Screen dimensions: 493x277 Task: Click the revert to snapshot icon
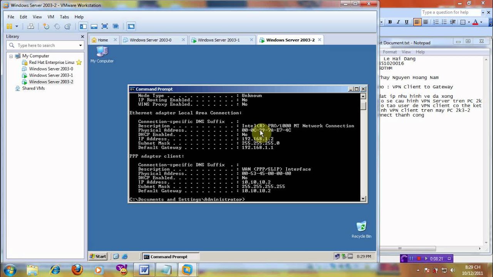pos(57,27)
